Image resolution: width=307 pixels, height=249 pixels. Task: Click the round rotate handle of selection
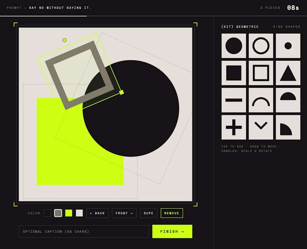[65, 40]
